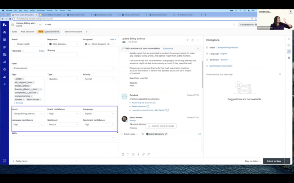Show +10 more tags link
The width and height of the screenshot is (294, 183).
pos(18,103)
